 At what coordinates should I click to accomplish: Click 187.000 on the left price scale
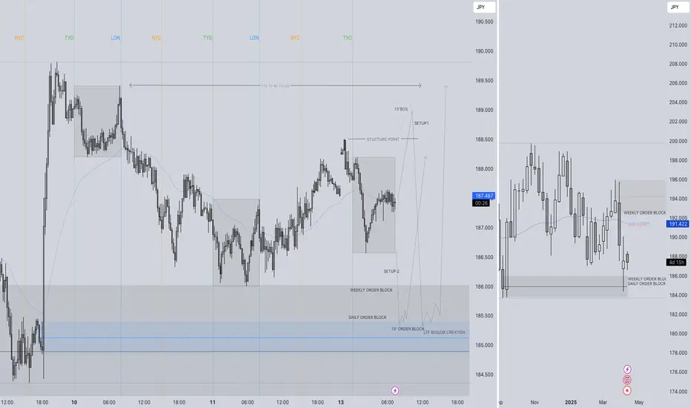tap(484, 228)
